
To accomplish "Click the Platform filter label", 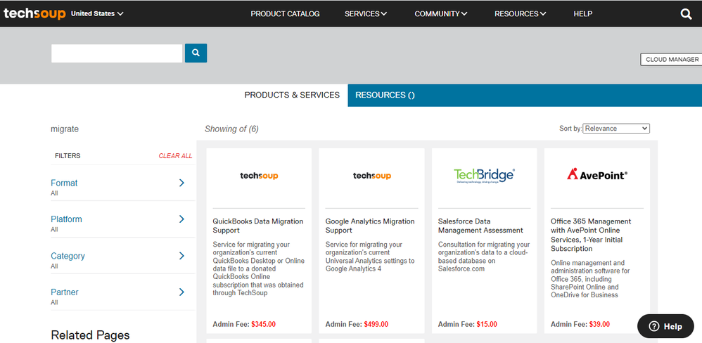I will (x=66, y=219).
